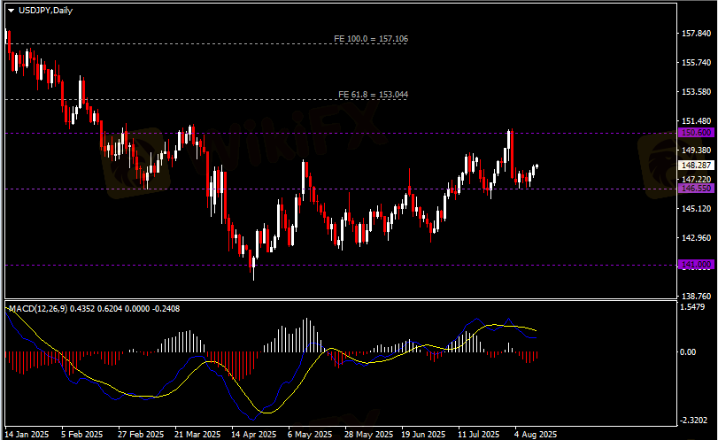Click the 138.760 price axis label

point(695,297)
